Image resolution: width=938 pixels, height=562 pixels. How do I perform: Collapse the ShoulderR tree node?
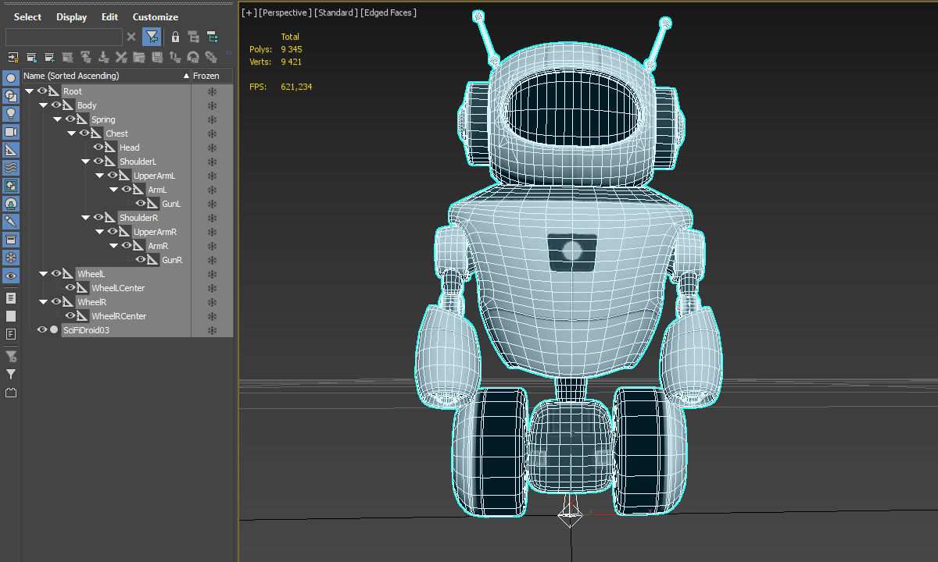[x=86, y=218]
